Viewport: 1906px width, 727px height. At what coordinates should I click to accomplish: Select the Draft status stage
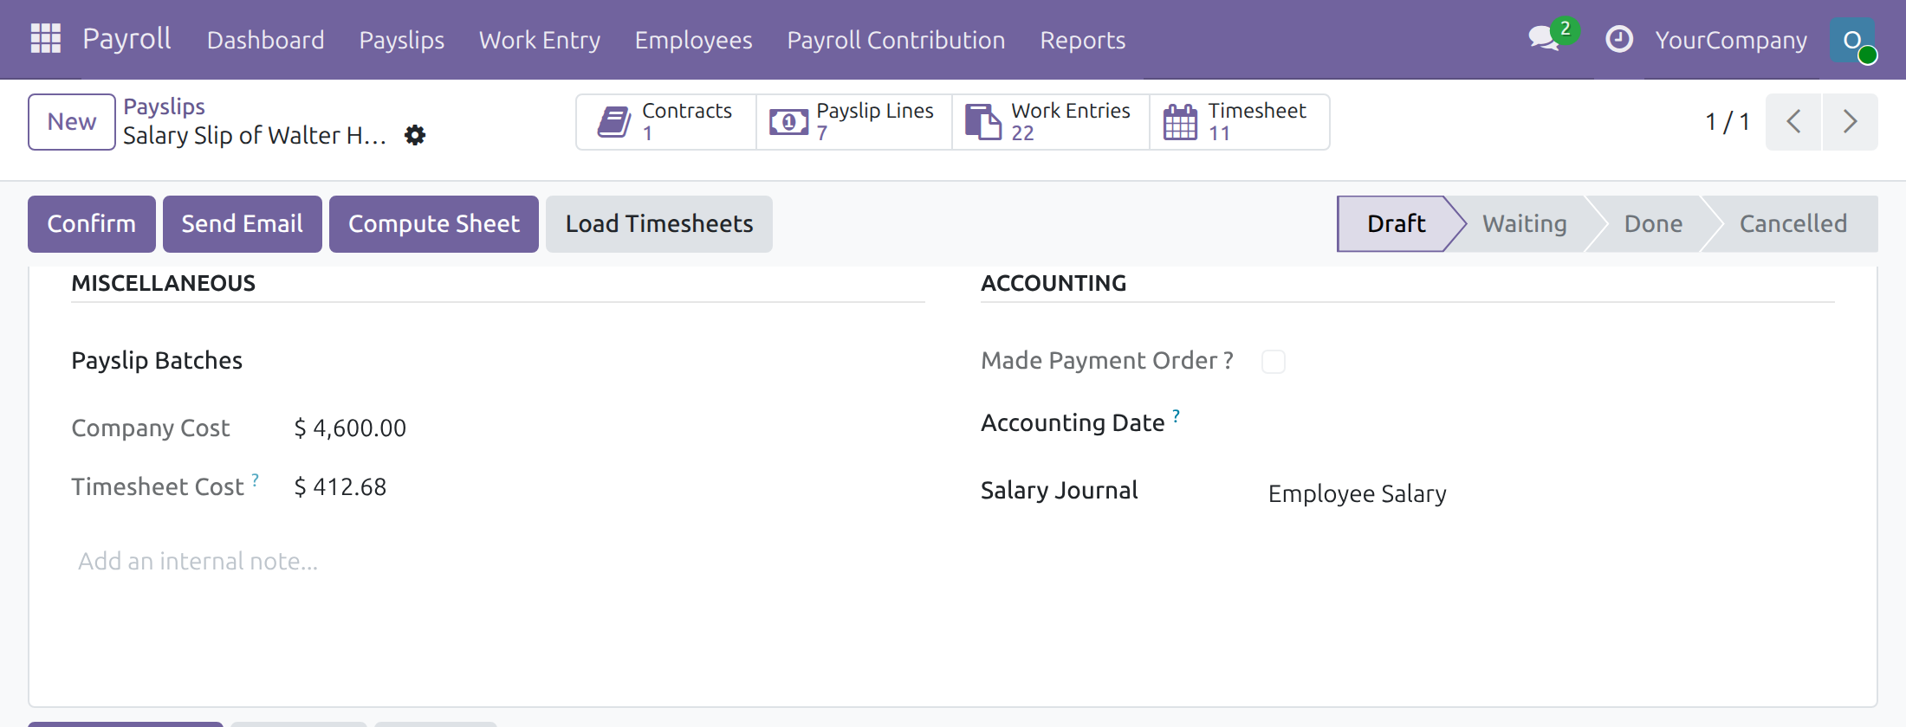click(x=1396, y=224)
